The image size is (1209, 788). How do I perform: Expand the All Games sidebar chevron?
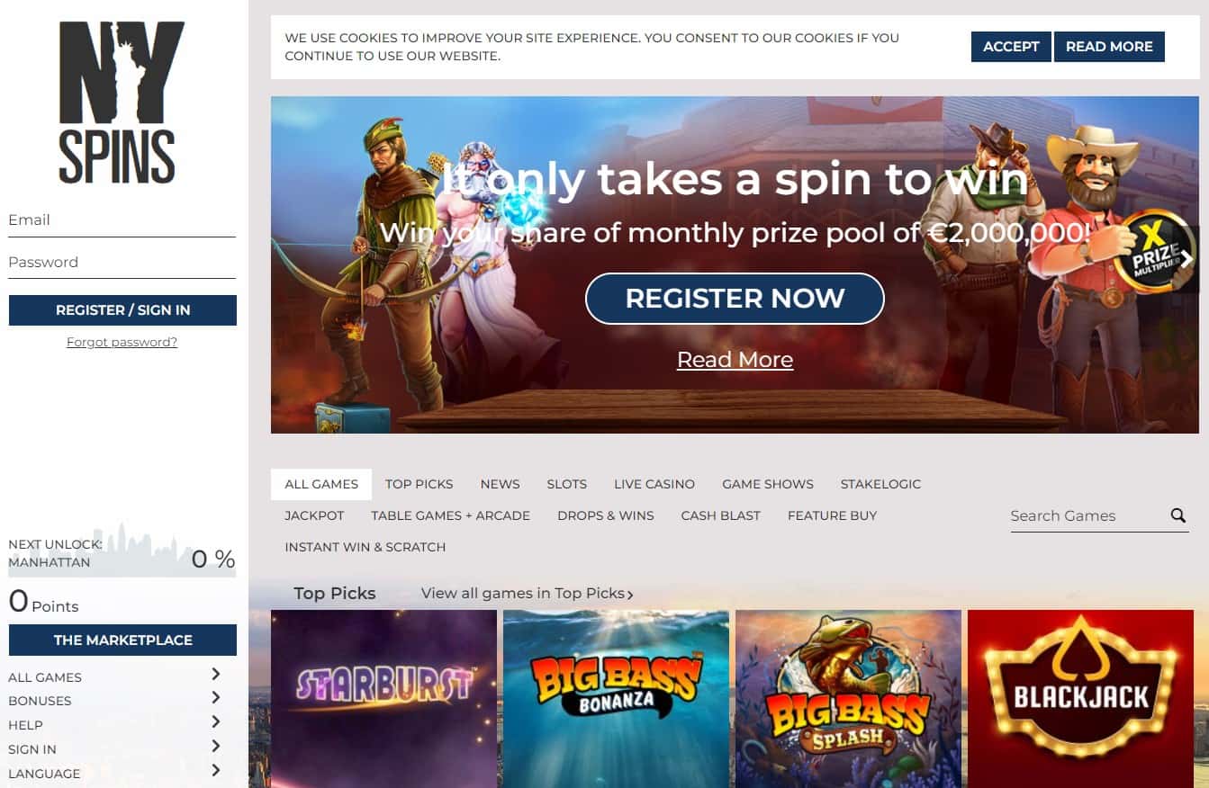[215, 674]
